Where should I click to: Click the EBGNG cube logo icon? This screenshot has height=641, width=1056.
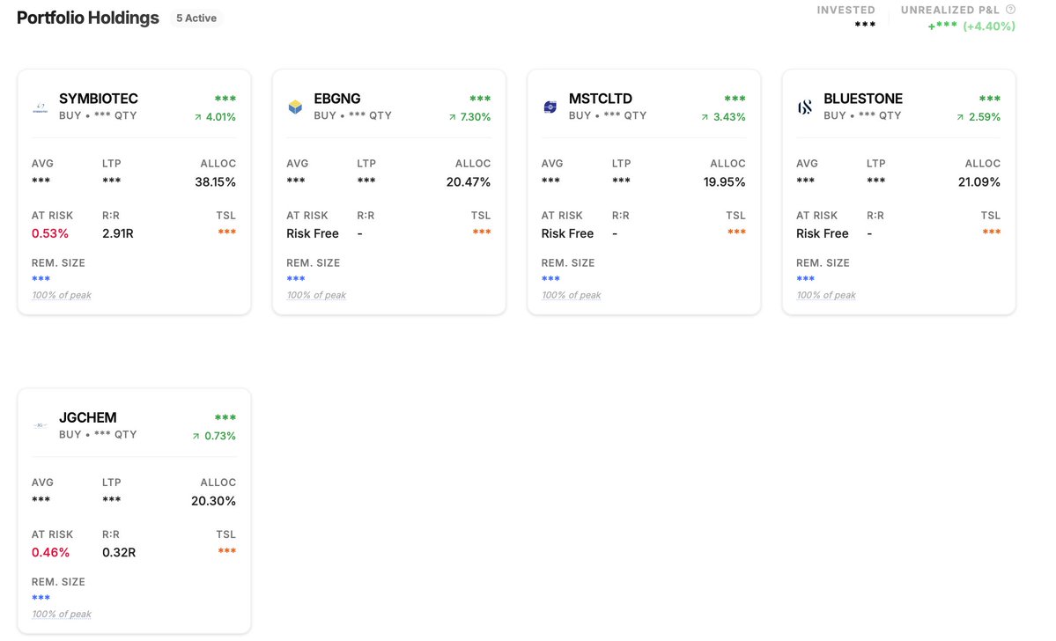[295, 107]
